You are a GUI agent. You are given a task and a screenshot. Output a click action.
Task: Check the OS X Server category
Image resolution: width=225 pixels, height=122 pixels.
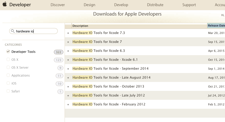pos(8,67)
